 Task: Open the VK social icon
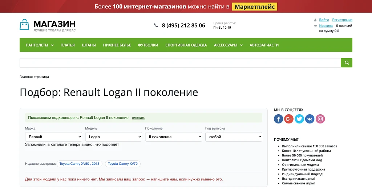tap(310, 119)
